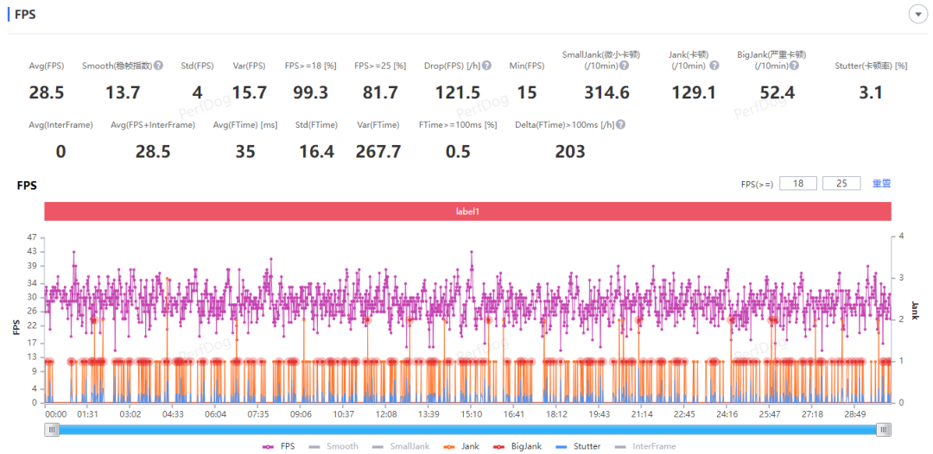Open help icon beside BigJank (/10min)

click(x=795, y=66)
